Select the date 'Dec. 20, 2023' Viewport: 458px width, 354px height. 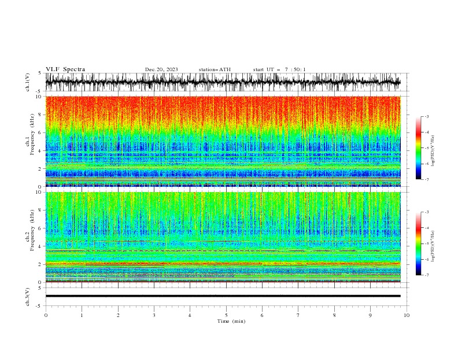click(x=161, y=69)
